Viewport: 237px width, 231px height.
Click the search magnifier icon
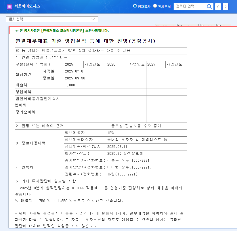point(209,7)
